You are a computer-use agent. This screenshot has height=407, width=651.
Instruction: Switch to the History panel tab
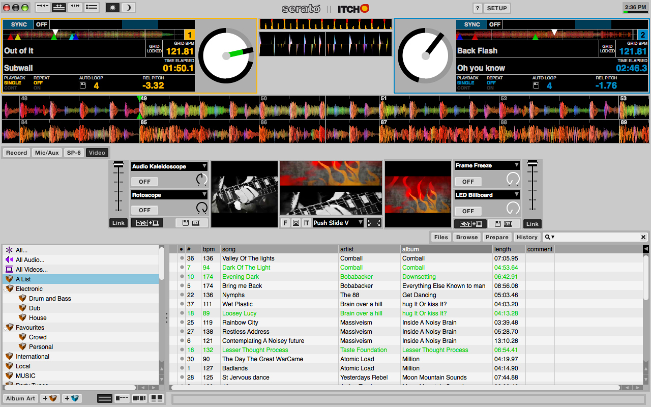[x=527, y=237]
